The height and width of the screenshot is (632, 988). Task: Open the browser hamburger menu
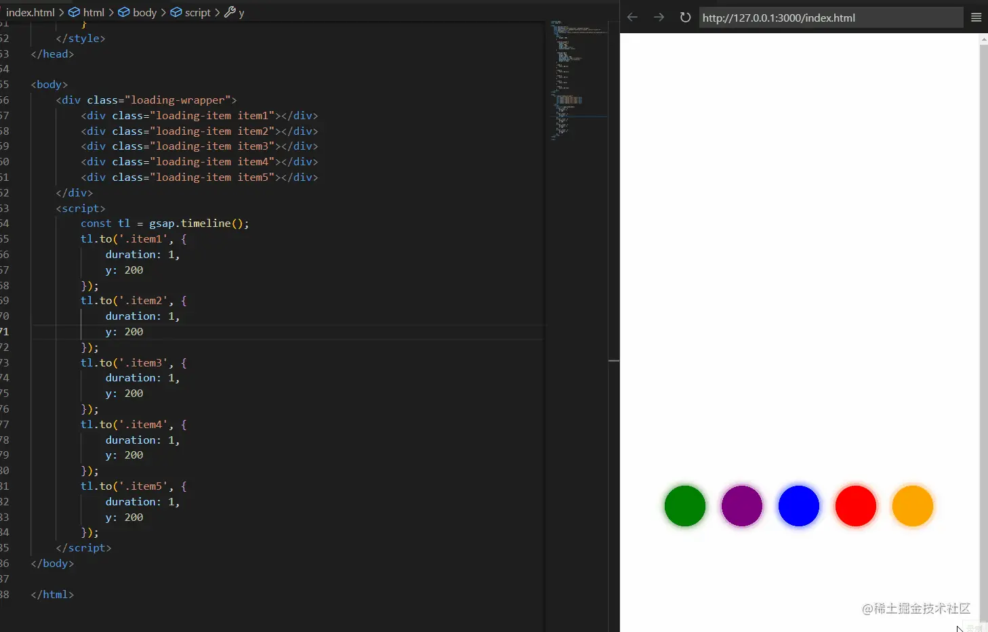[976, 17]
